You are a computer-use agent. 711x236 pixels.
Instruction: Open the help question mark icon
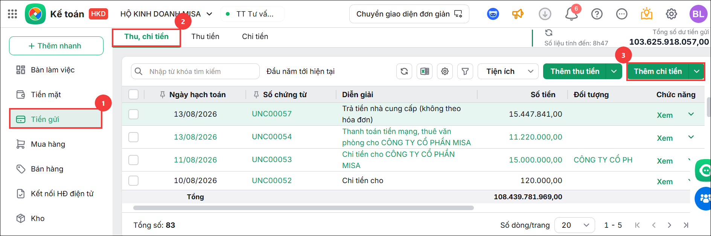(x=597, y=14)
